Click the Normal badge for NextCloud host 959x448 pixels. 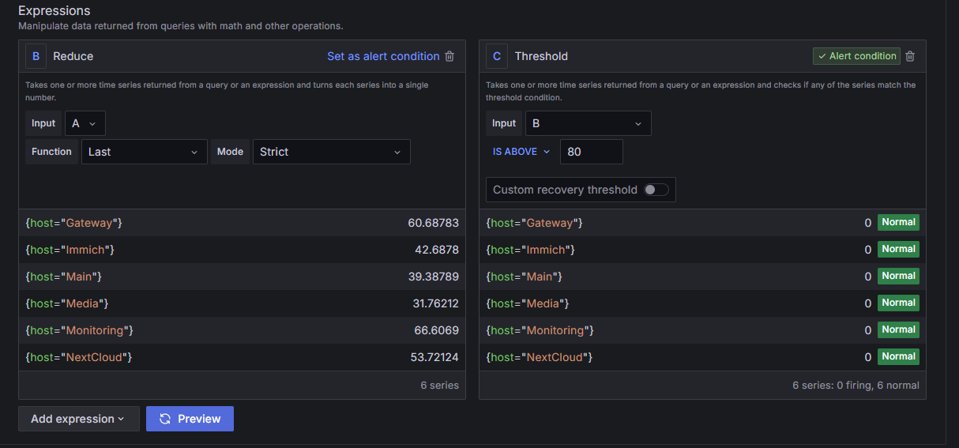tap(898, 357)
